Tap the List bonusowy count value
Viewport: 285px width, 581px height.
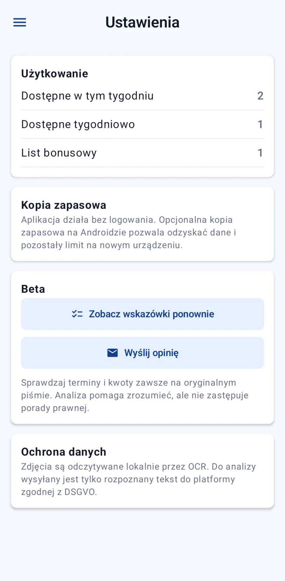(260, 153)
